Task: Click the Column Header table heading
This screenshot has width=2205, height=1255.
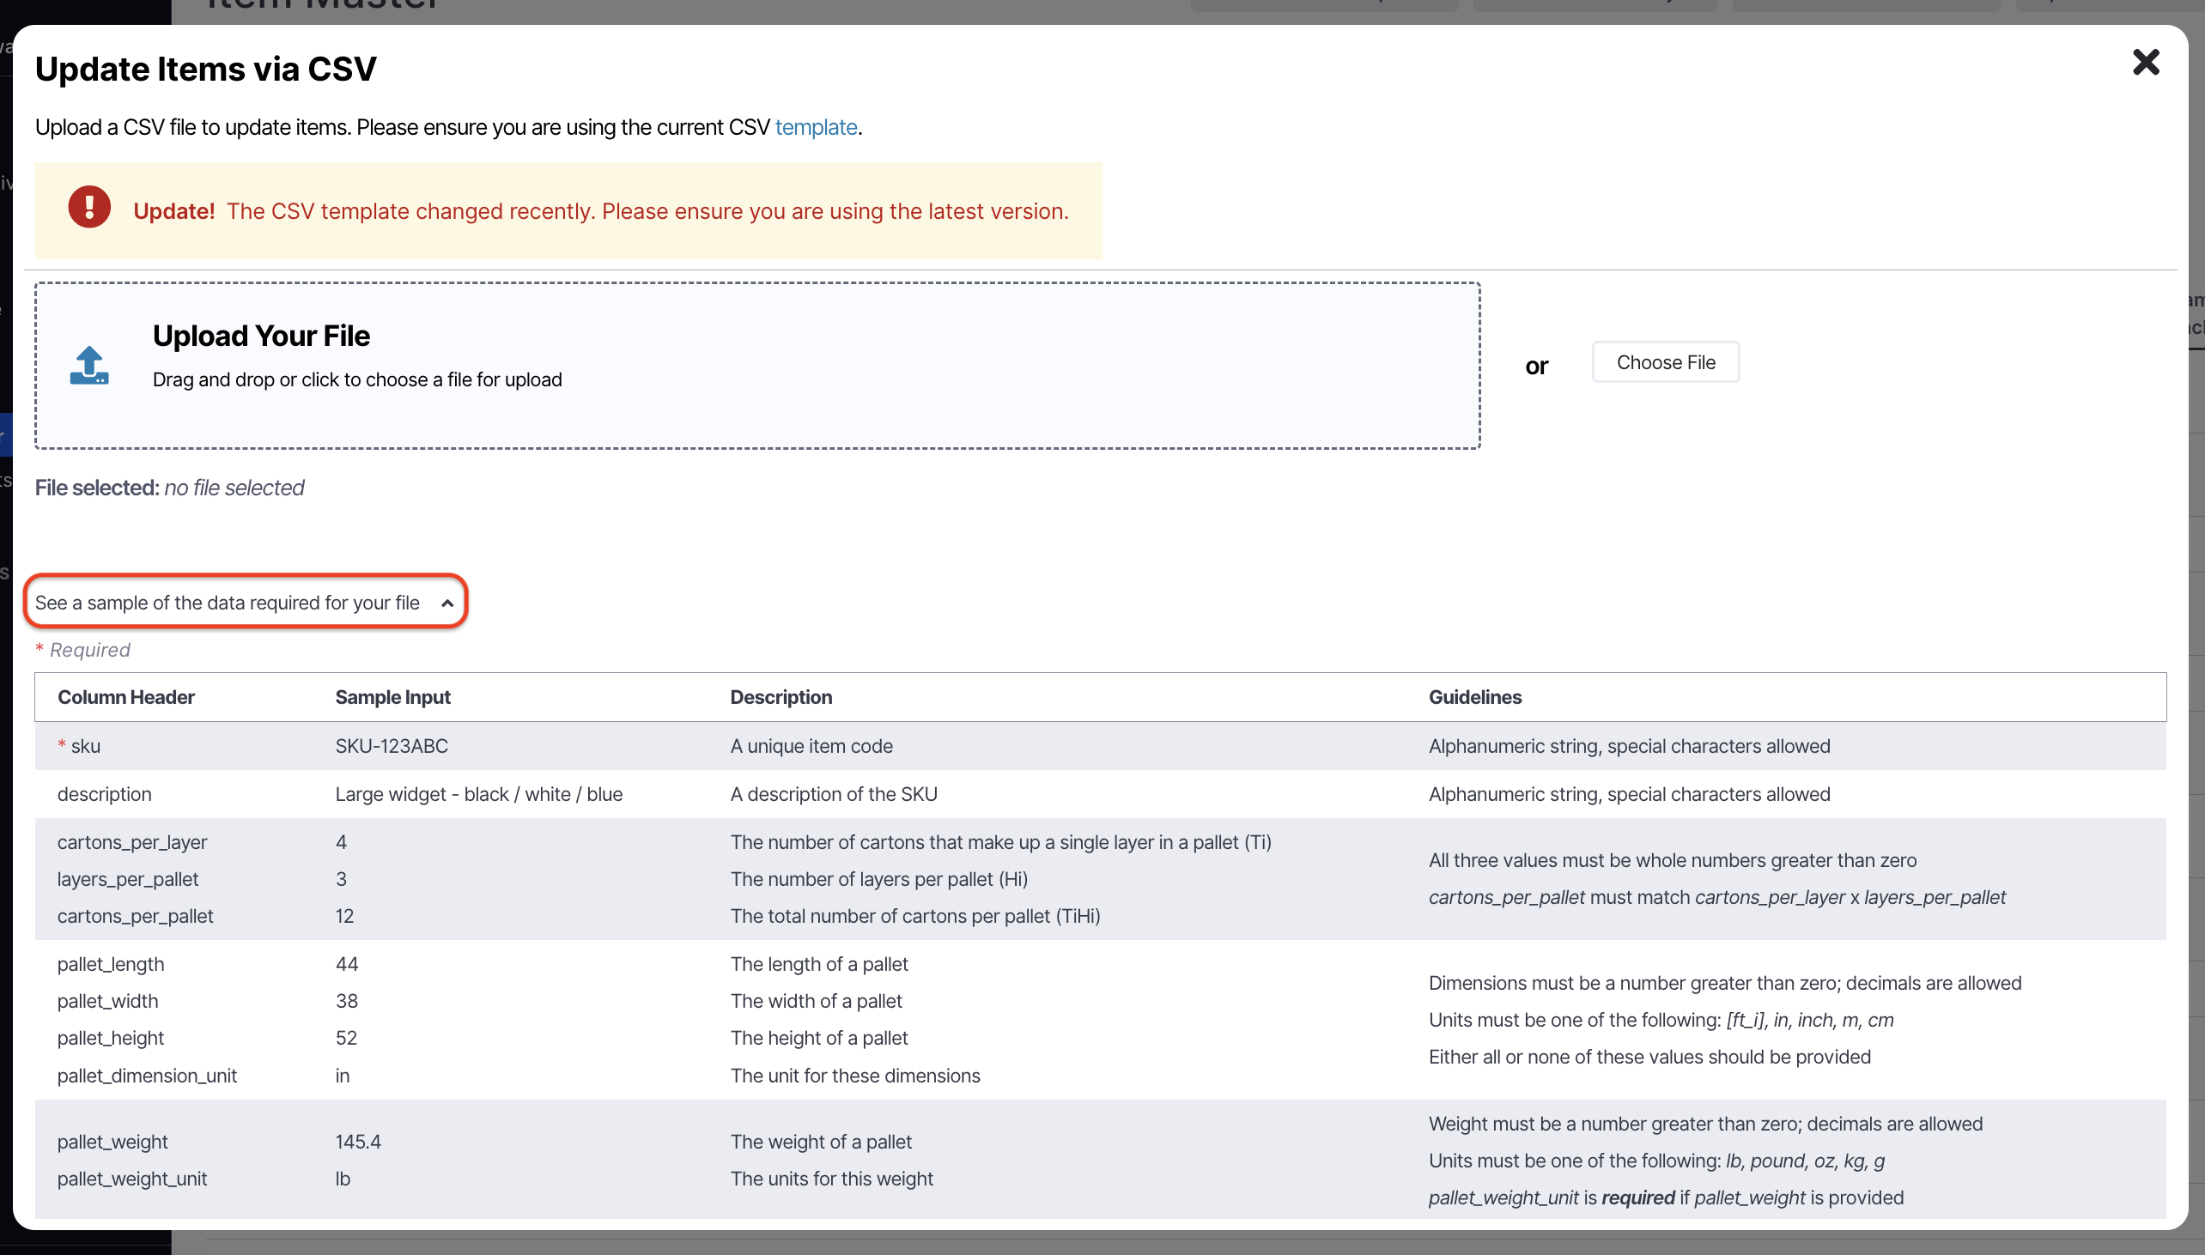Action: coord(126,697)
